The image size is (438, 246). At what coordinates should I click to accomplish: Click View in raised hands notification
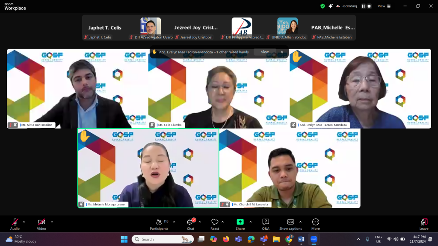265,52
